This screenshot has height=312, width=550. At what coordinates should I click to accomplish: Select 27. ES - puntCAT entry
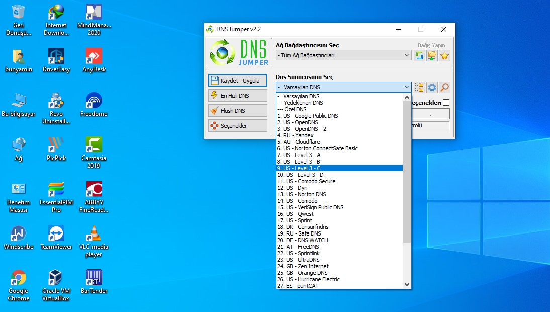[339, 286]
